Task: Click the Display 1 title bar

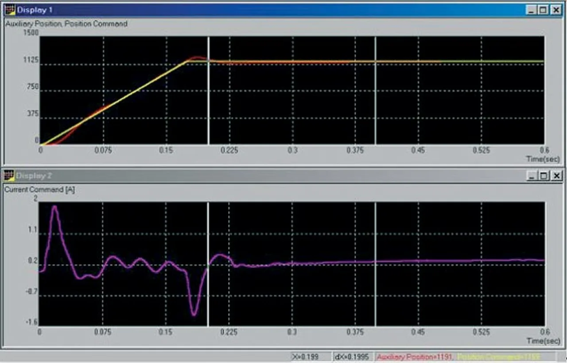Action: point(266,10)
